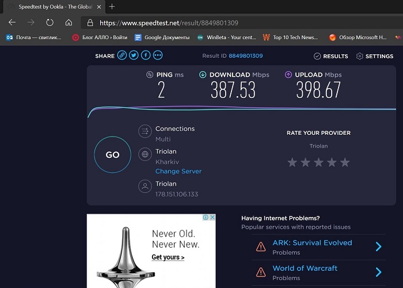
Task: Click the upload arrow icon
Action: [x=288, y=75]
